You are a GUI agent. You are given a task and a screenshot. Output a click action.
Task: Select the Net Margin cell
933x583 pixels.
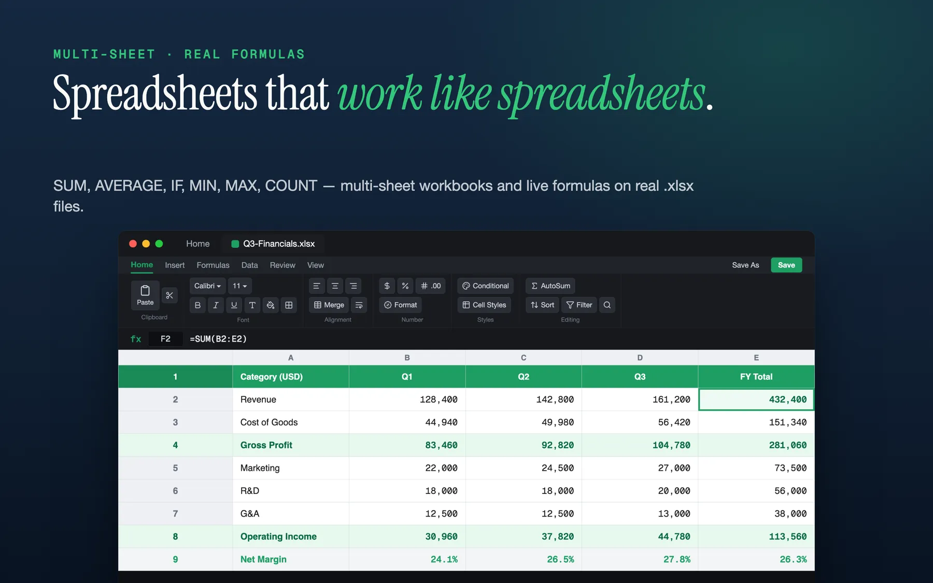point(291,559)
